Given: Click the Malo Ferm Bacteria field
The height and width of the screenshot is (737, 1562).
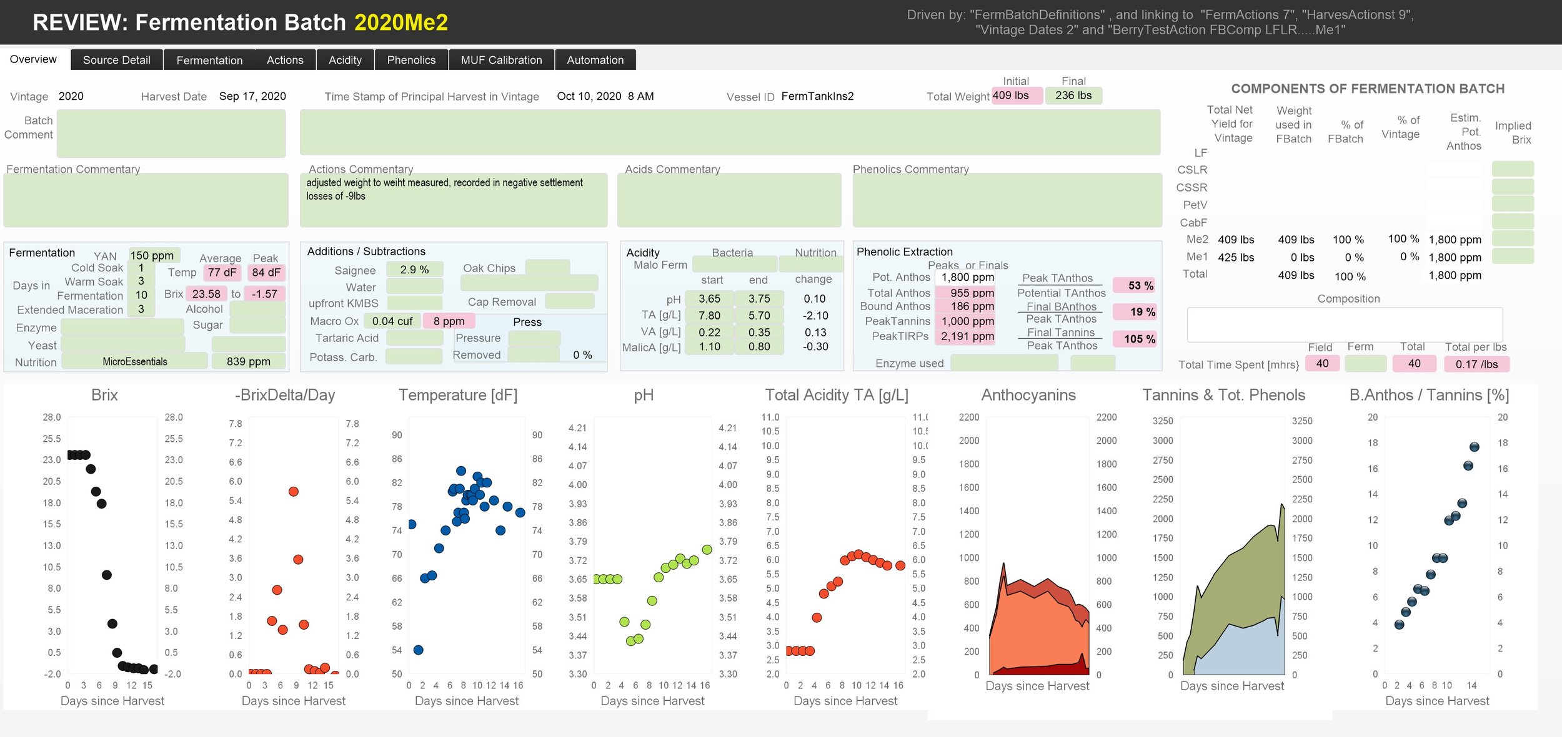Looking at the screenshot, I should (734, 264).
